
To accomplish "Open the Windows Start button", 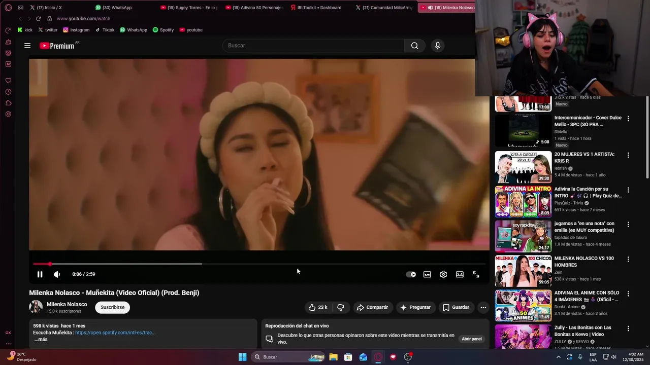I will point(242,357).
